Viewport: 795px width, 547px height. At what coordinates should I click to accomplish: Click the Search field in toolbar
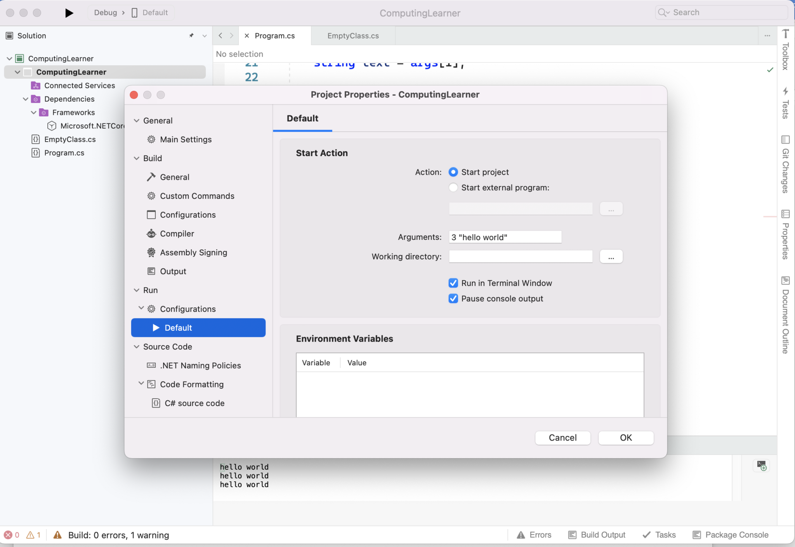[721, 12]
